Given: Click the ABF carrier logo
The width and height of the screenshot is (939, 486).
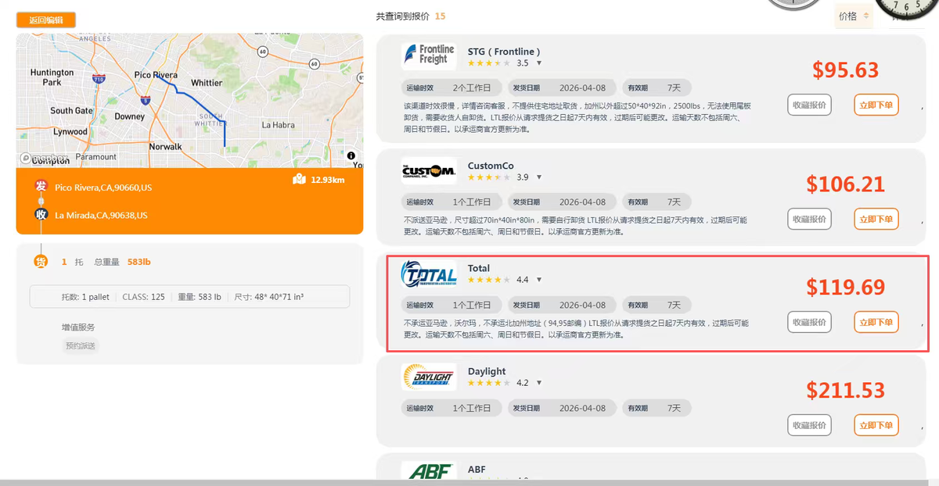Looking at the screenshot, I should [x=429, y=472].
